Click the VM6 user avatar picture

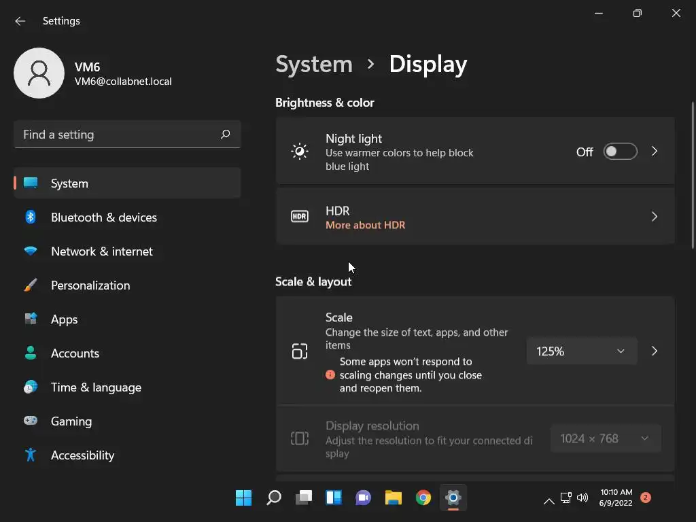coord(39,73)
